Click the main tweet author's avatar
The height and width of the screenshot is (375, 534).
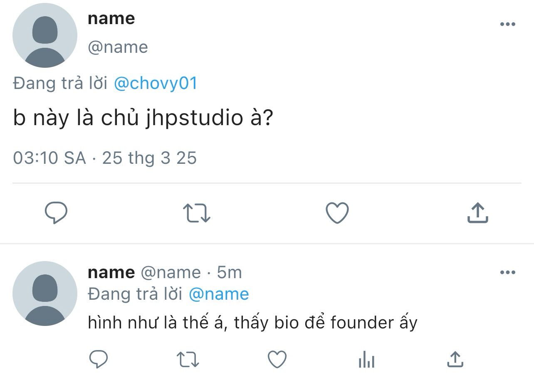click(x=45, y=35)
